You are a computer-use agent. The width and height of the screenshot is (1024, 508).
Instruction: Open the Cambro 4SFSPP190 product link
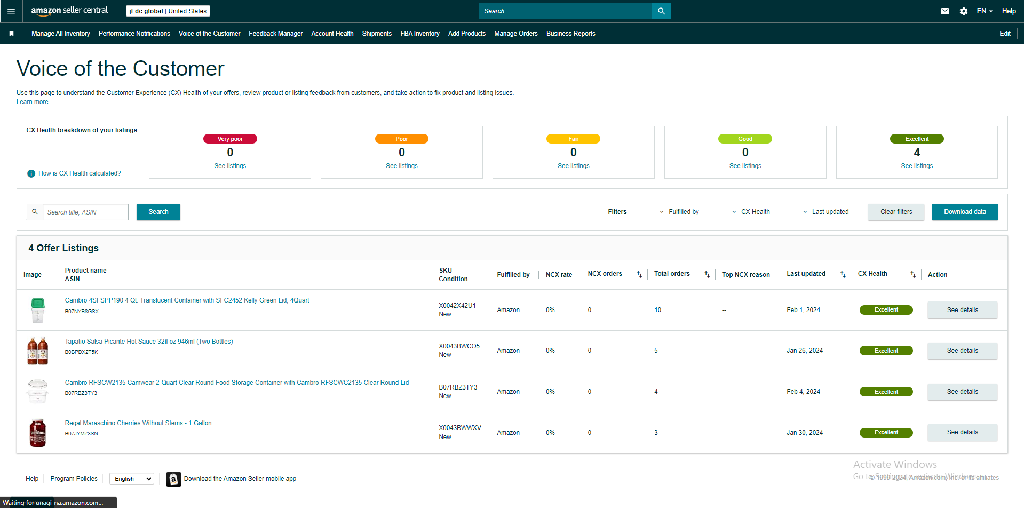click(x=187, y=300)
